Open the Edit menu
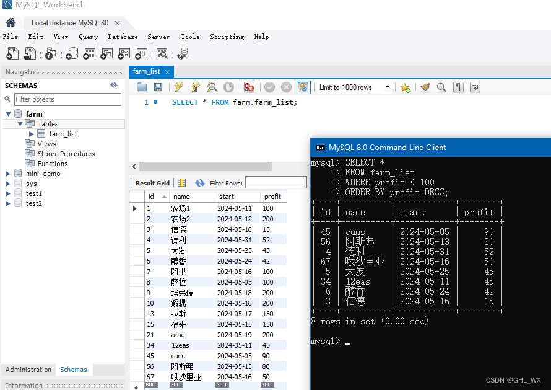 click(35, 37)
